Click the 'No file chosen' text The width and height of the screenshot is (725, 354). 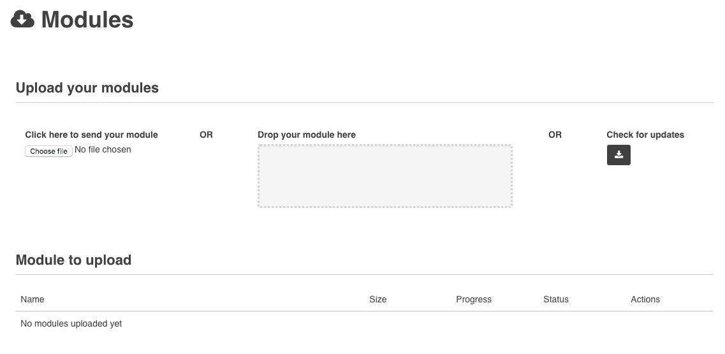tap(103, 150)
